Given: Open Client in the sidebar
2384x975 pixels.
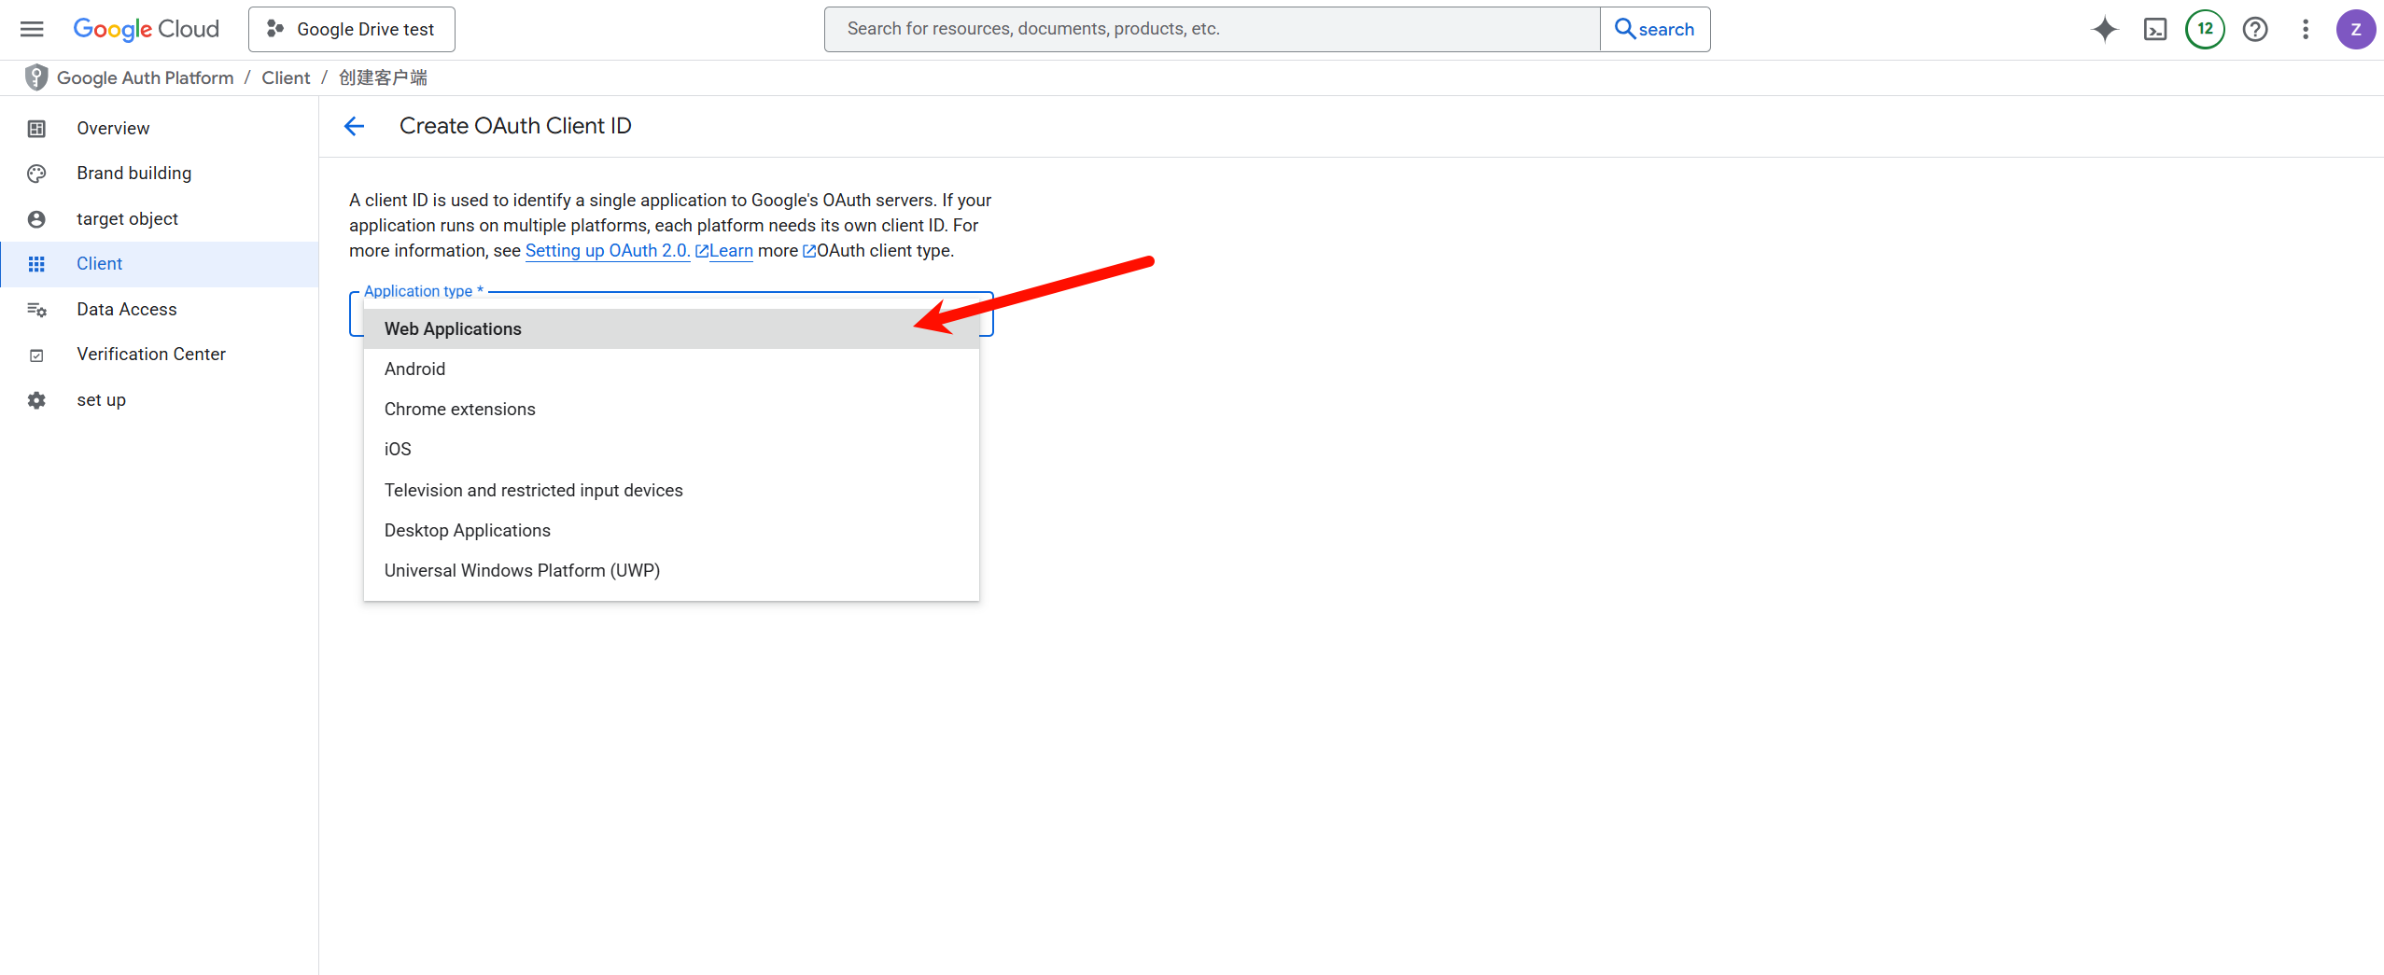Looking at the screenshot, I should [x=160, y=264].
